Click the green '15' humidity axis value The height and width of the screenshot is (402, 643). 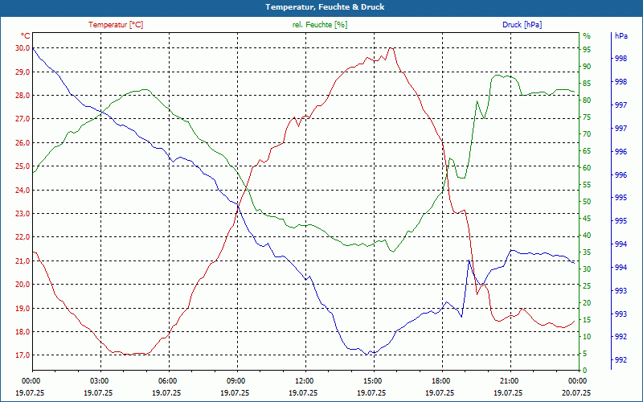click(587, 319)
